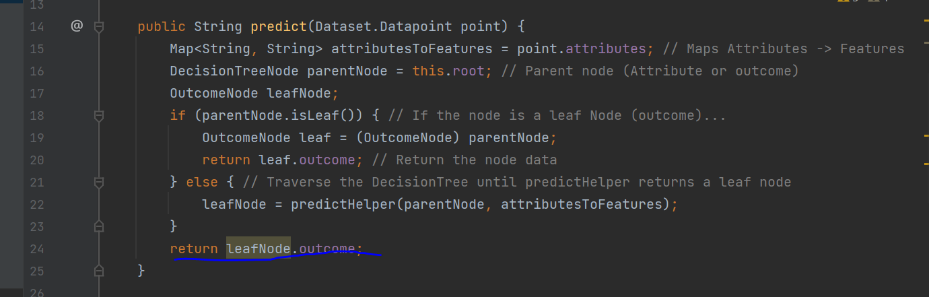Click the recursive-call @ gutter icon on line 14
Image resolution: width=929 pixels, height=297 pixels.
(76, 27)
